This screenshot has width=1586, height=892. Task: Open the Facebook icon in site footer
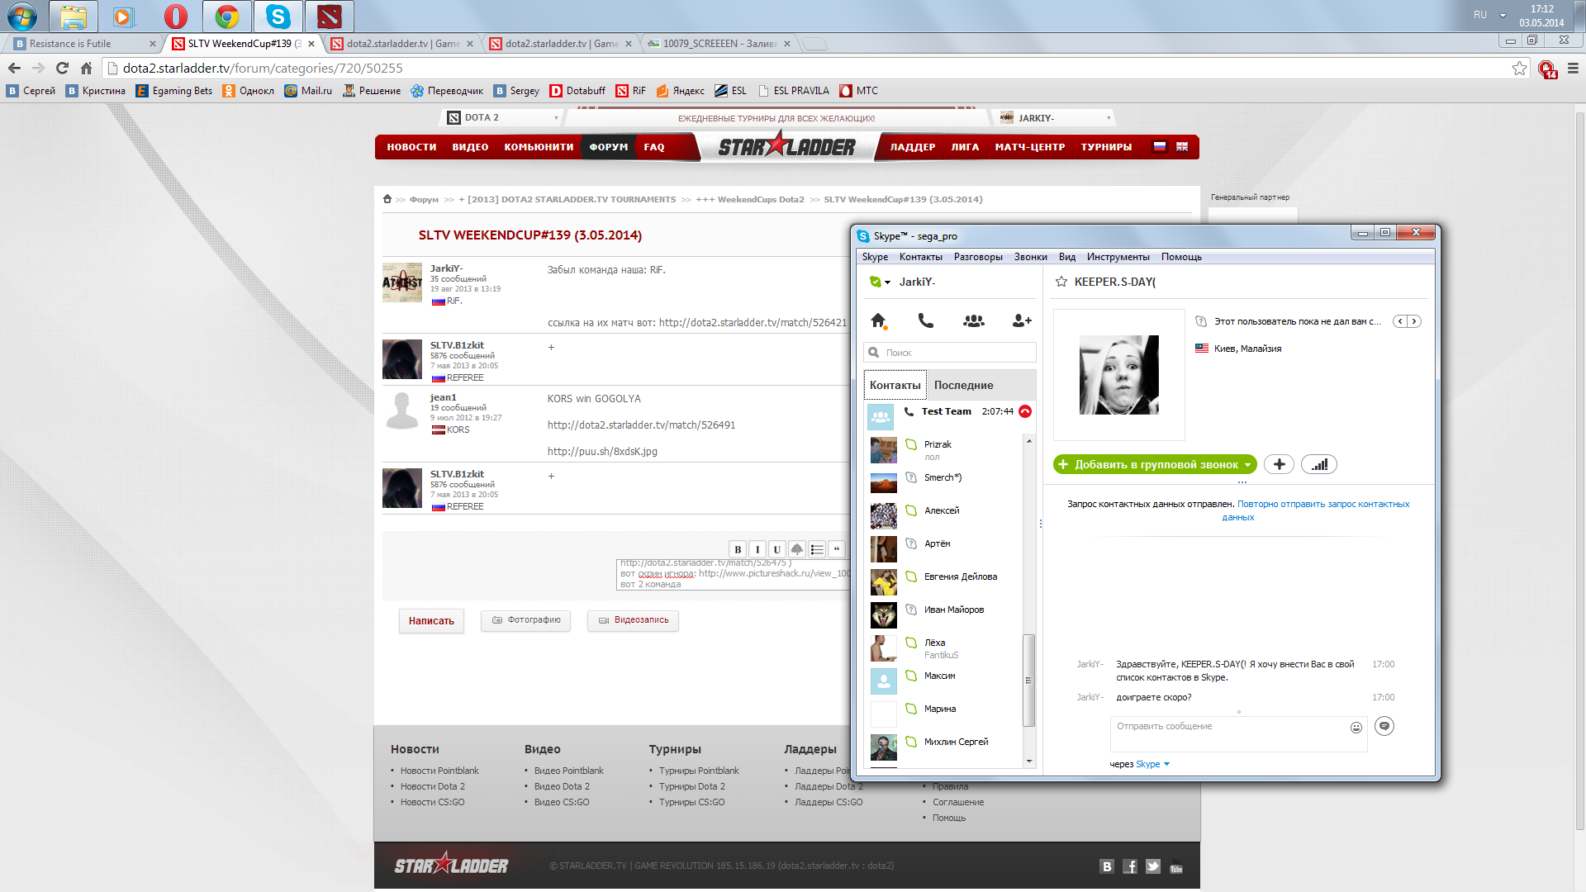[1130, 866]
